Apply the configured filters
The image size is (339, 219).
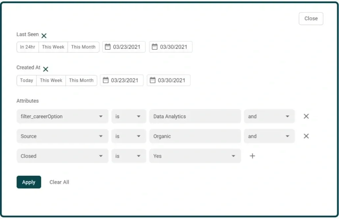(29, 182)
